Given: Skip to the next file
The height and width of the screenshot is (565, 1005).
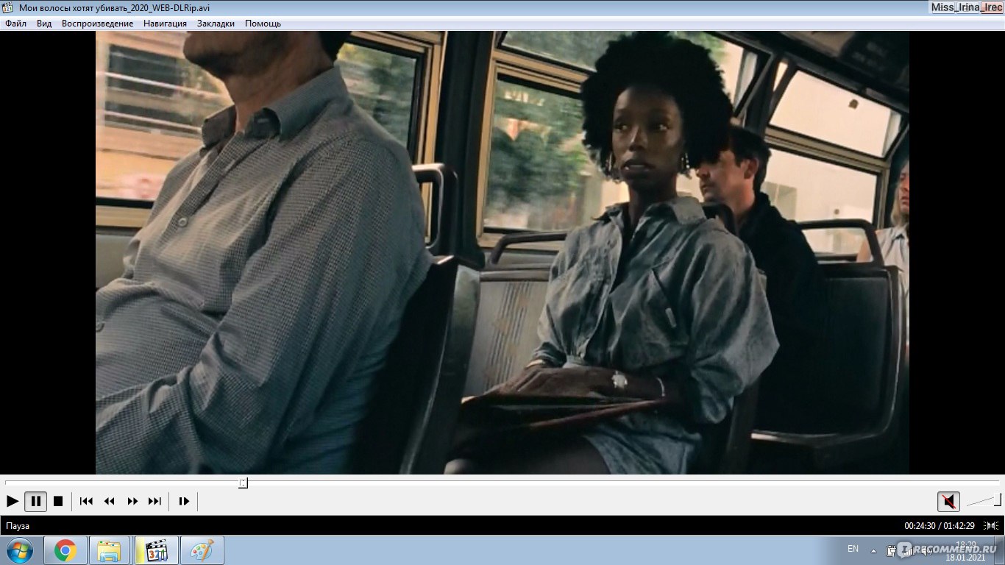Looking at the screenshot, I should coord(155,502).
